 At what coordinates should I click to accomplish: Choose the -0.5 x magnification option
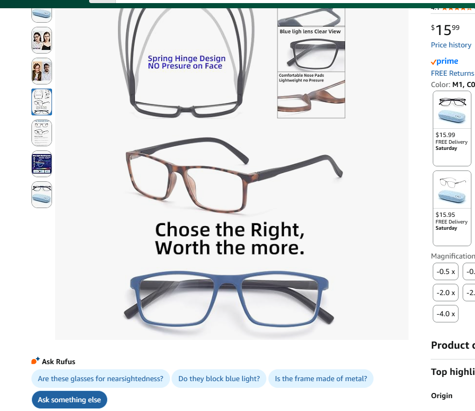point(446,271)
